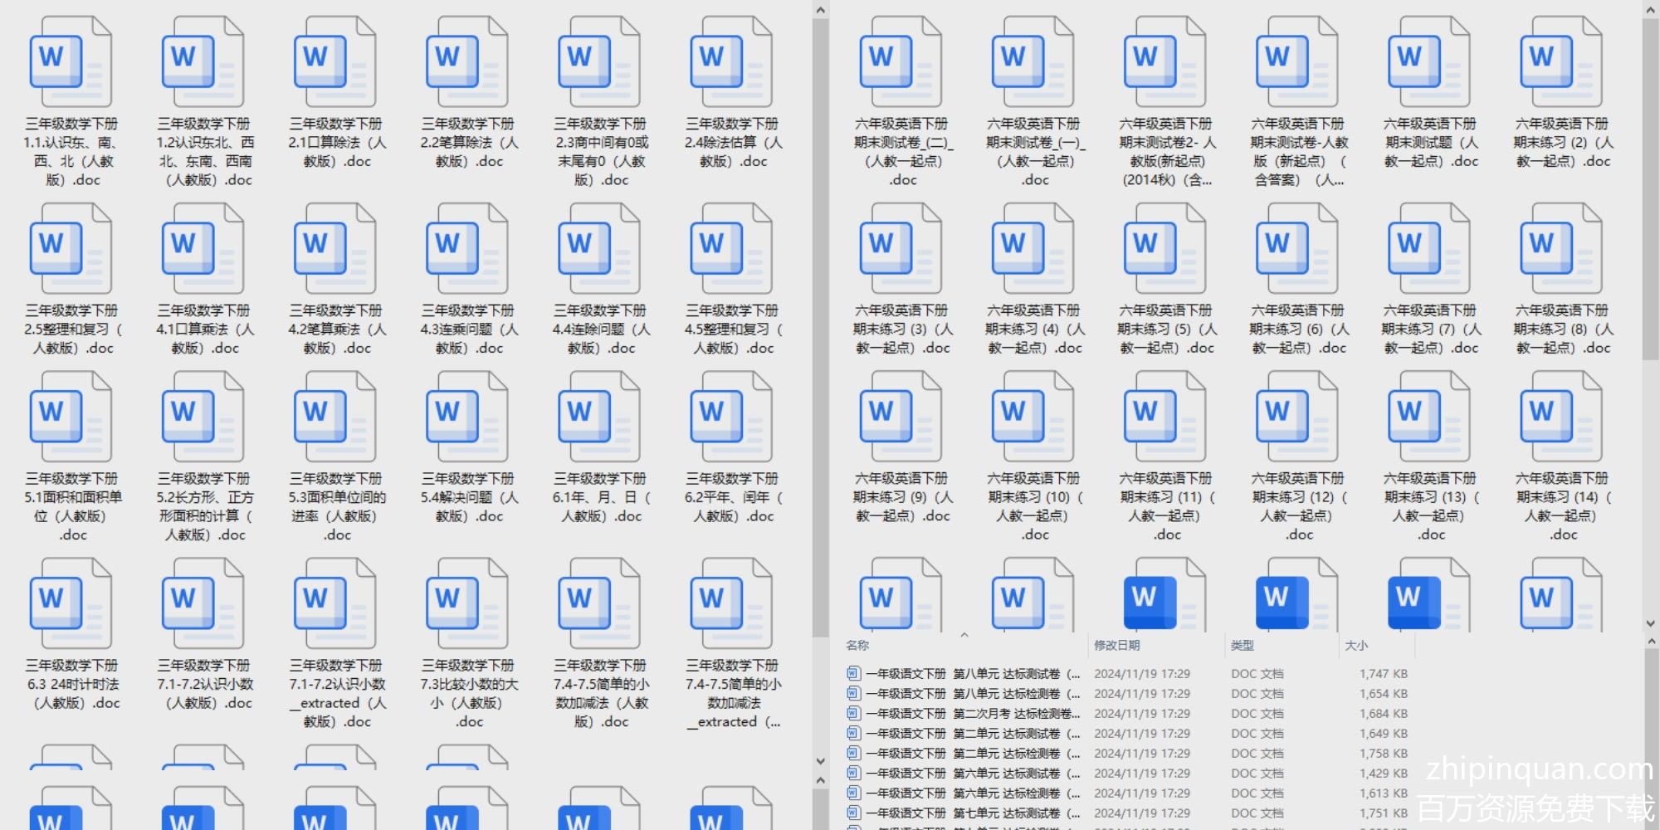Click the 4.3连乘问题 document icon
Screen dimensions: 1660x830
[x=466, y=251]
